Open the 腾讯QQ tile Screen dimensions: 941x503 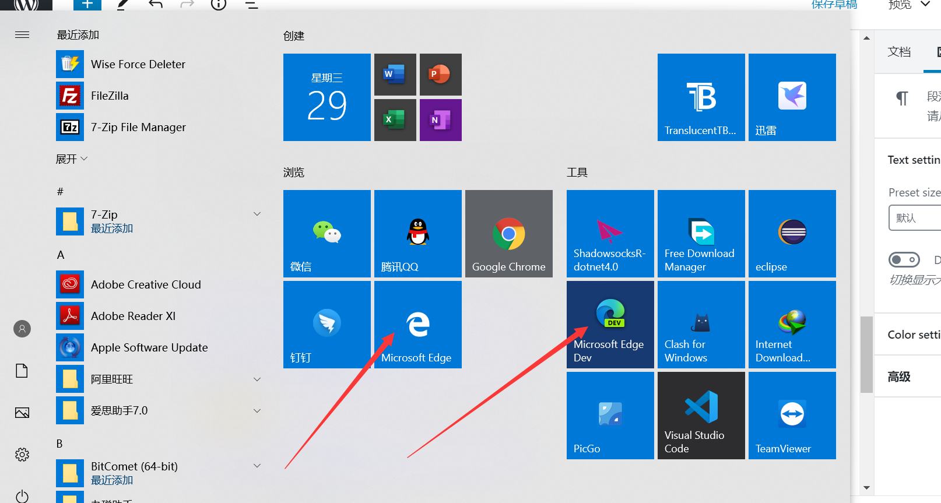pyautogui.click(x=418, y=234)
